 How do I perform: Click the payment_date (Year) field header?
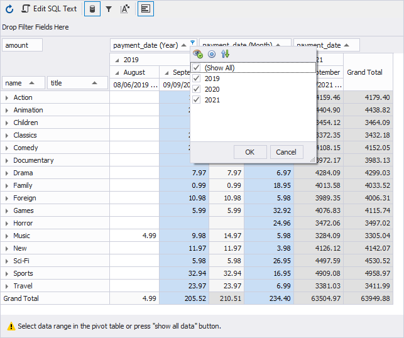tap(145, 45)
